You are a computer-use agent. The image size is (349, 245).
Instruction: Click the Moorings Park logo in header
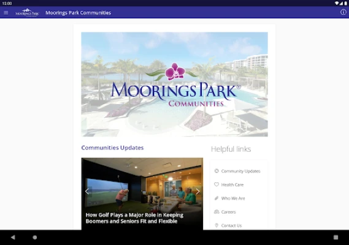coord(27,13)
